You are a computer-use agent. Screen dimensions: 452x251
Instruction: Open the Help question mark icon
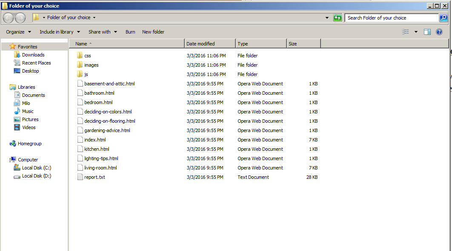(439, 32)
